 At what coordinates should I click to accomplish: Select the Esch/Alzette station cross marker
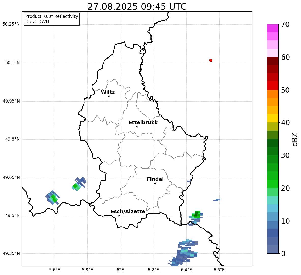pyautogui.click(x=119, y=216)
